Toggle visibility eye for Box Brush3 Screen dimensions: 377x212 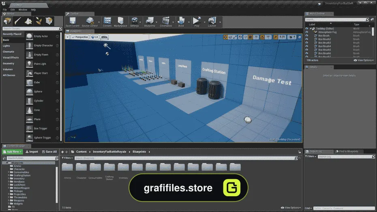[306, 43]
